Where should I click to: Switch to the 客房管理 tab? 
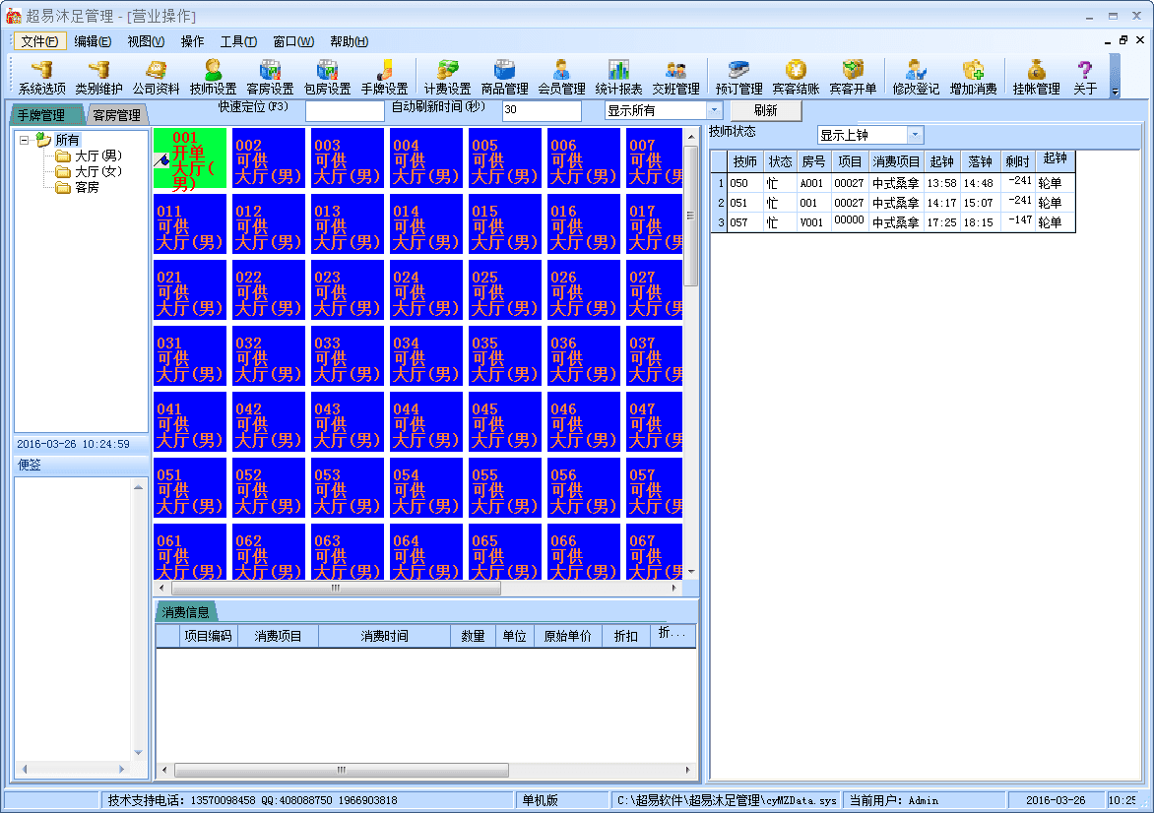pos(116,115)
